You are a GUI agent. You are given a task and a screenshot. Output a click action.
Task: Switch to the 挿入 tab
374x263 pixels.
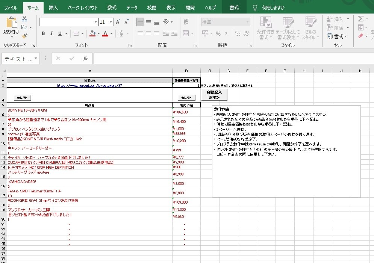click(53, 8)
